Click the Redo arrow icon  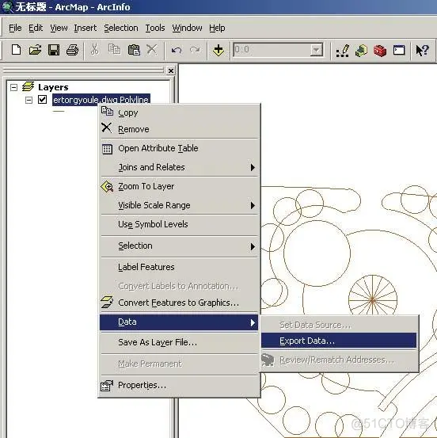[195, 50]
